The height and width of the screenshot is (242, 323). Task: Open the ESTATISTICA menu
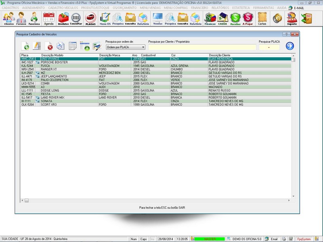point(241,8)
